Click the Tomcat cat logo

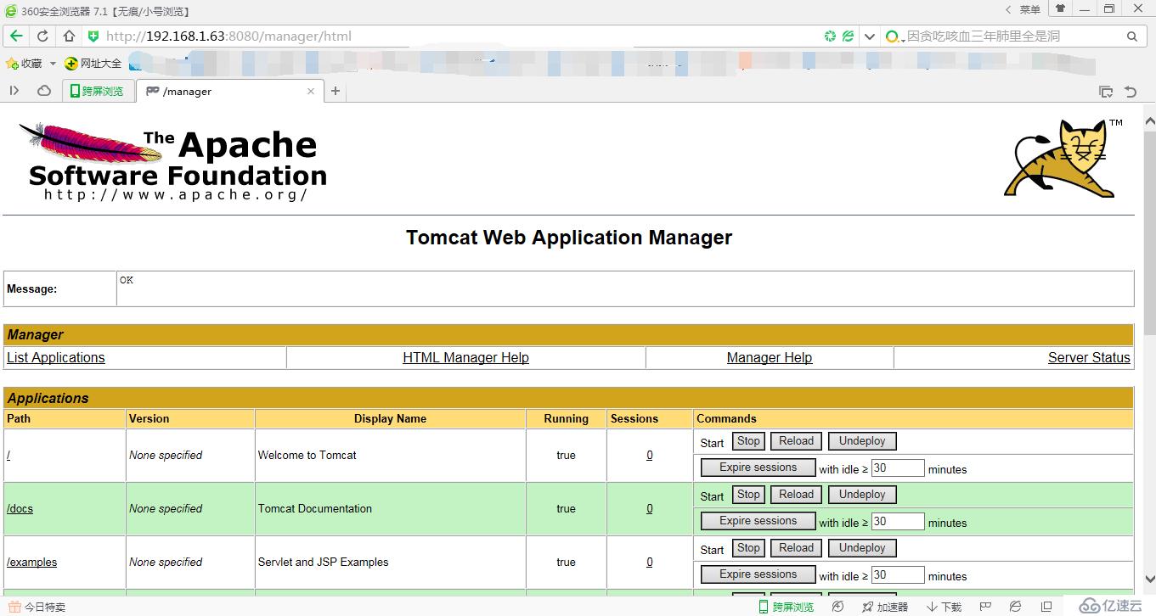click(x=1062, y=159)
